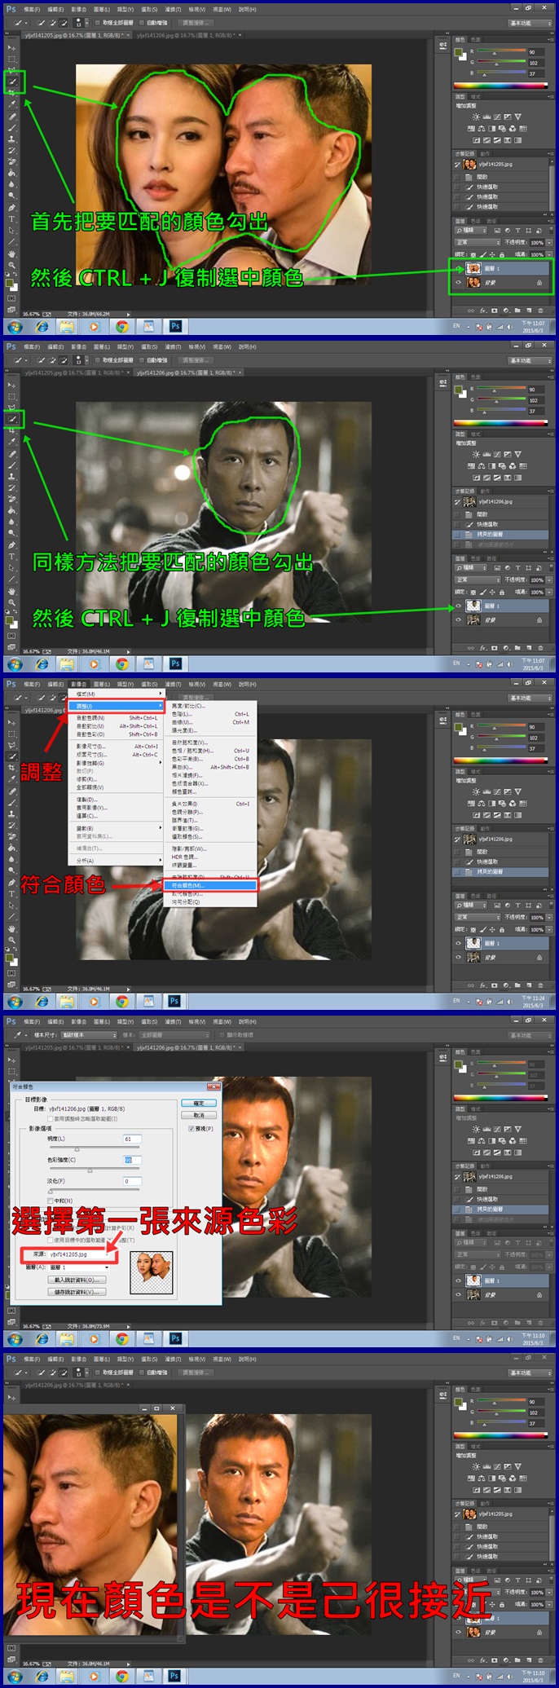Add Curves adjustment in 符合顏色 dialog screenshot
This screenshot has height=1688, width=559.
coord(496,1130)
